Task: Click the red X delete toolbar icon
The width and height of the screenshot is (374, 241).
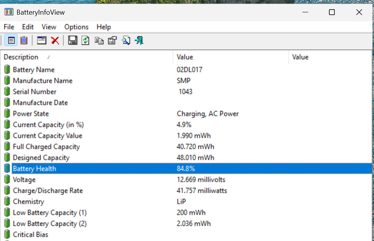Action: 55,40
